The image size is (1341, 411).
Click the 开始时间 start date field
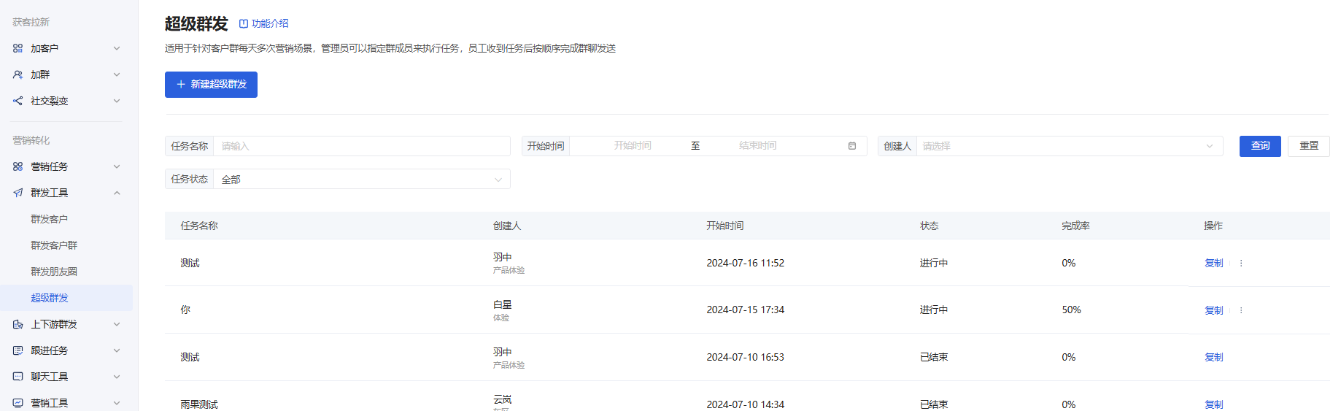tap(633, 146)
